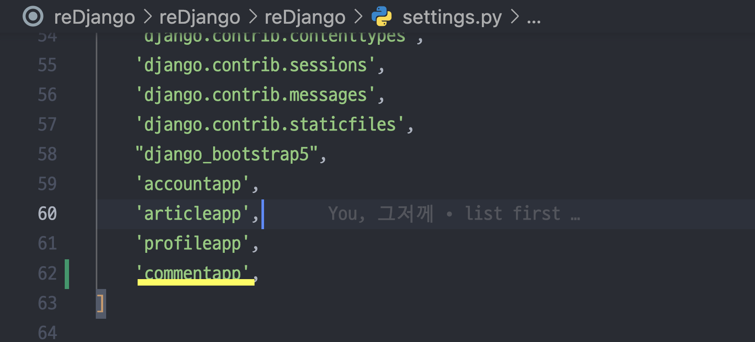Click 'django.contrib.staticfiles' on line 57

(270, 124)
